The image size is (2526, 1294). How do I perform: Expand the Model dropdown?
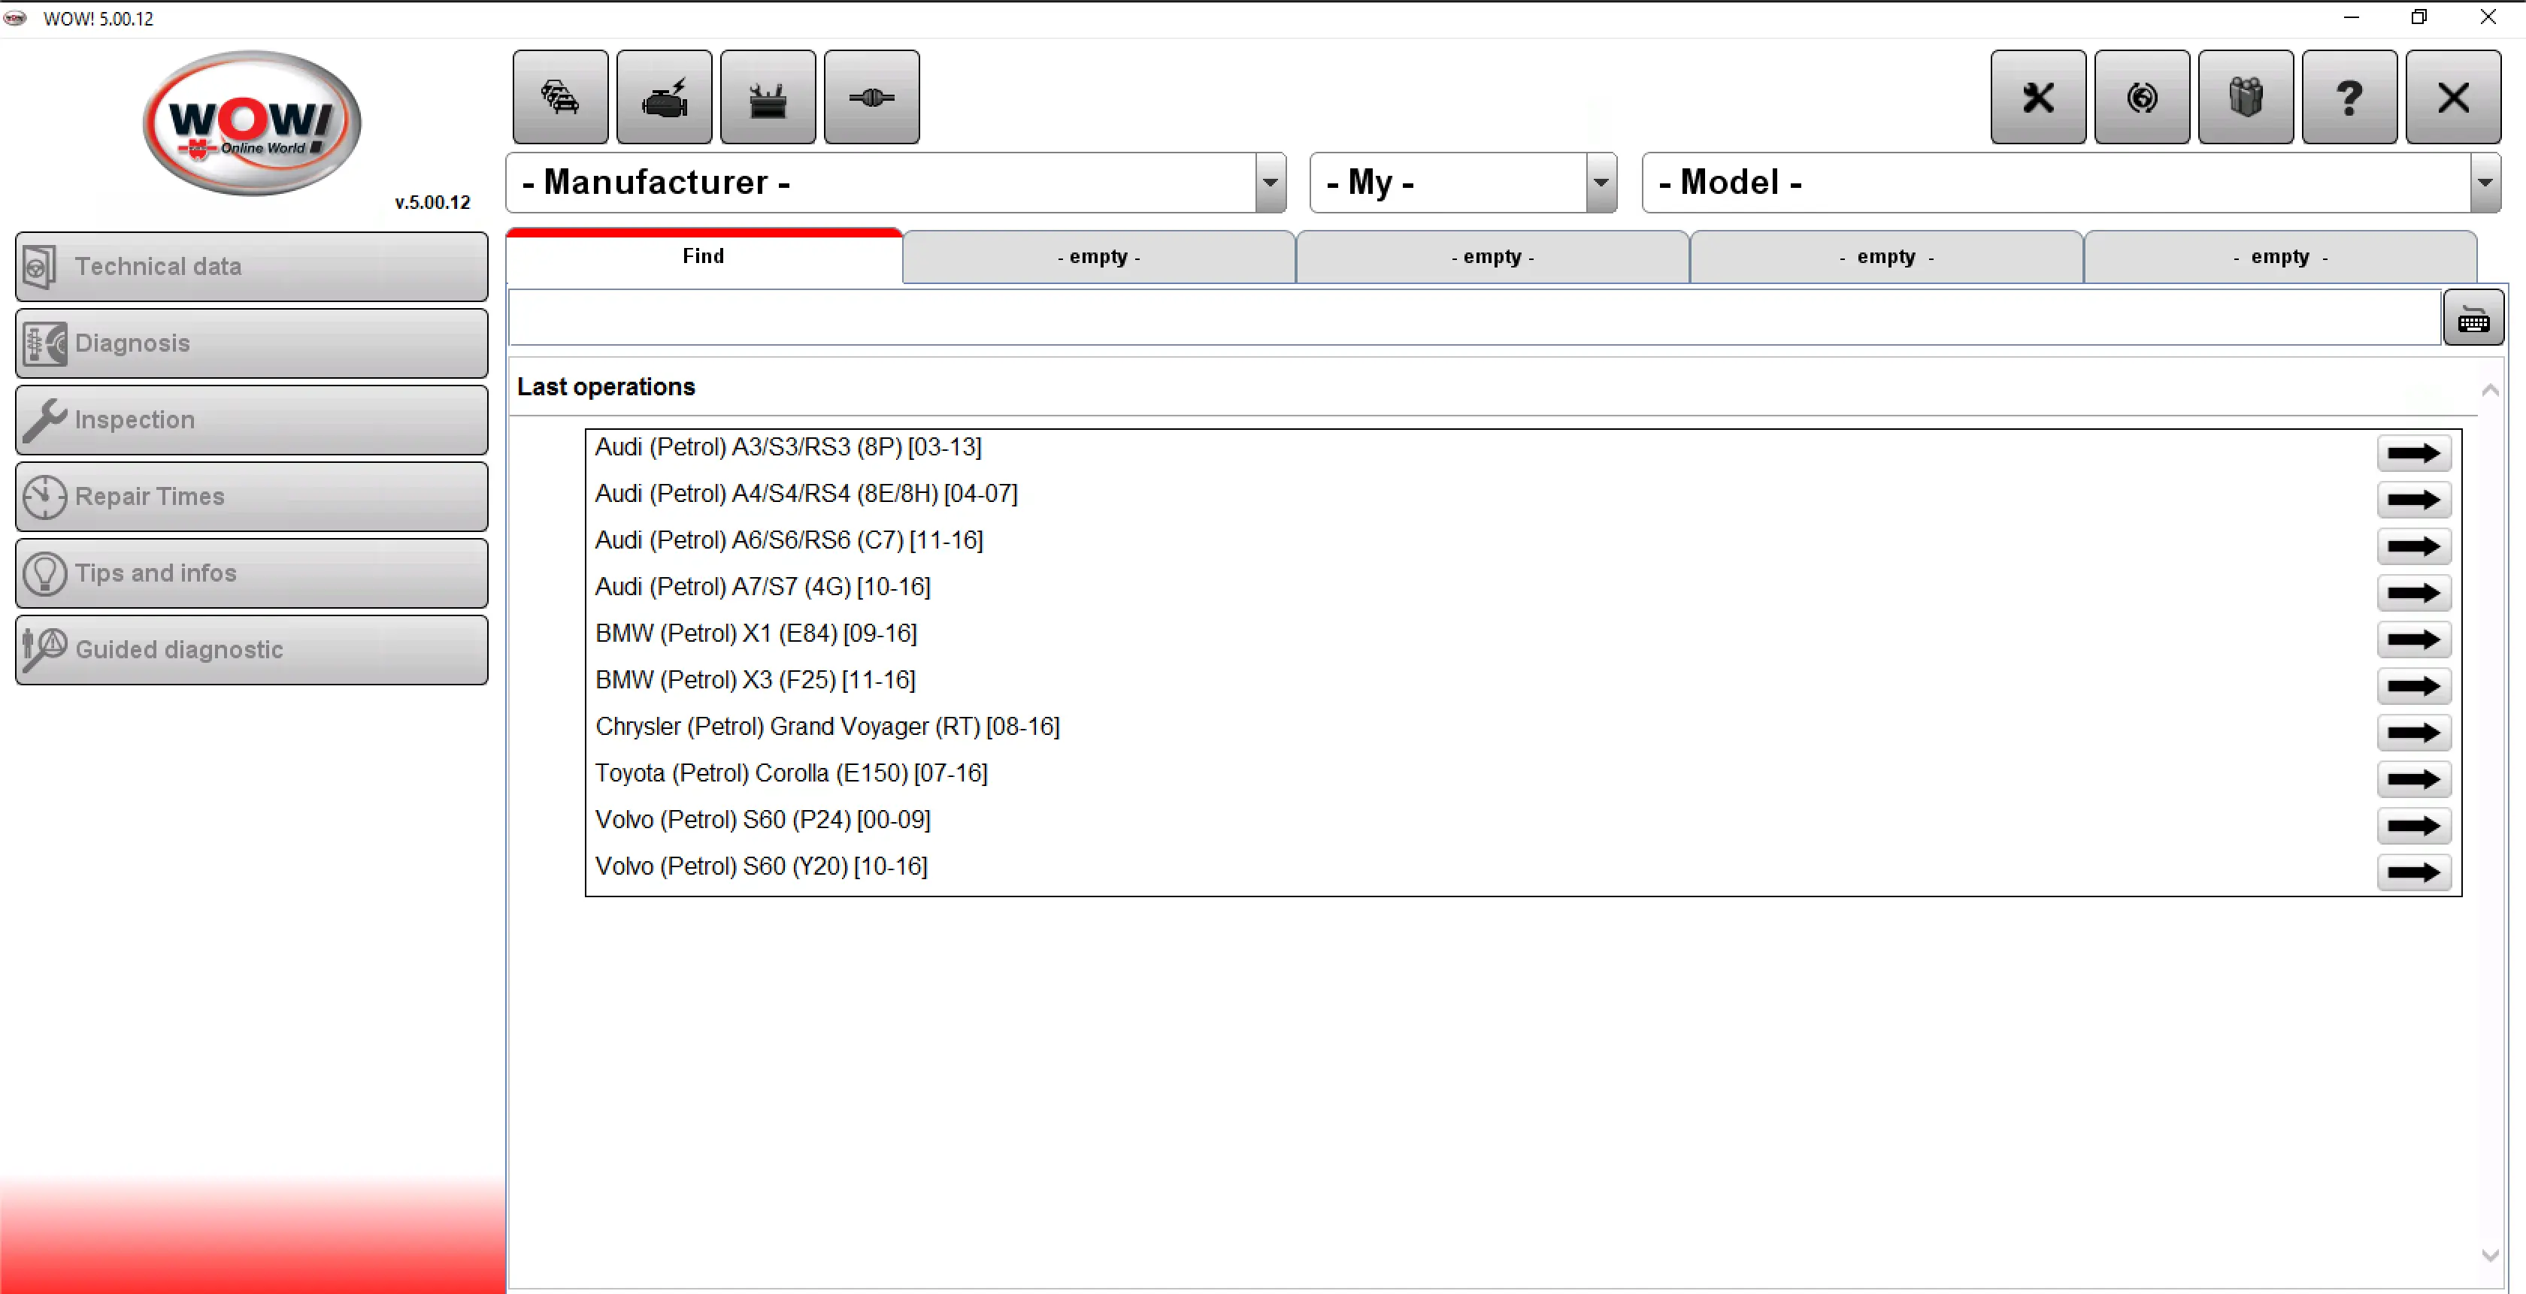2487,183
